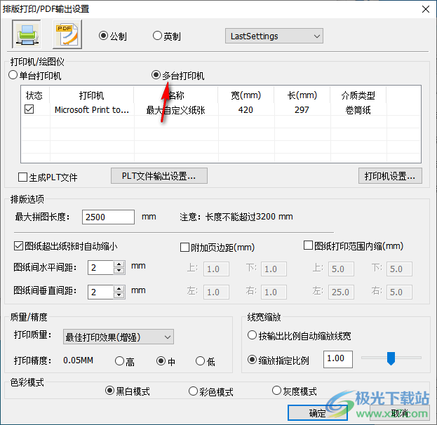Image resolution: width=437 pixels, height=425 pixels.
Task: Click the 卷筒纸 media type cell
Action: pos(358,110)
